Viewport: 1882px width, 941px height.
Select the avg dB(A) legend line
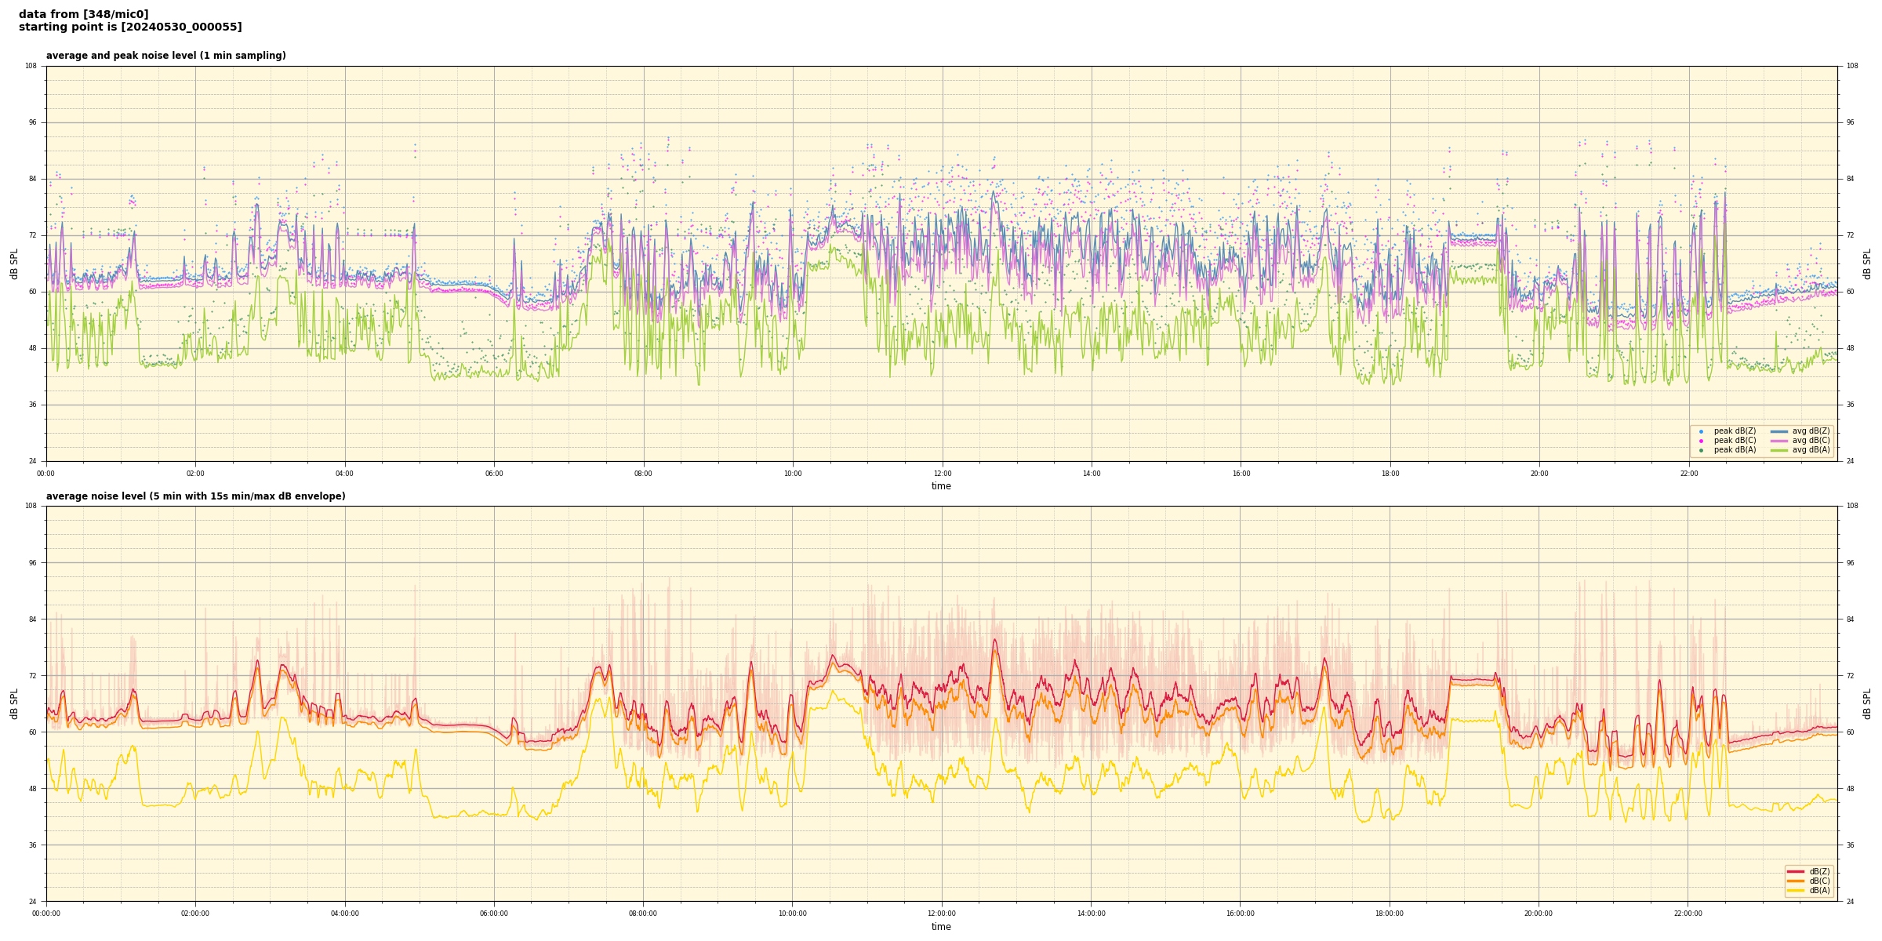pos(1779,450)
